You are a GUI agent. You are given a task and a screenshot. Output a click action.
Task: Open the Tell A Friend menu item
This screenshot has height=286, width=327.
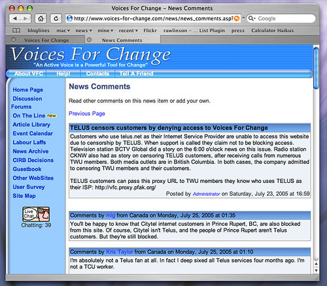click(x=136, y=74)
